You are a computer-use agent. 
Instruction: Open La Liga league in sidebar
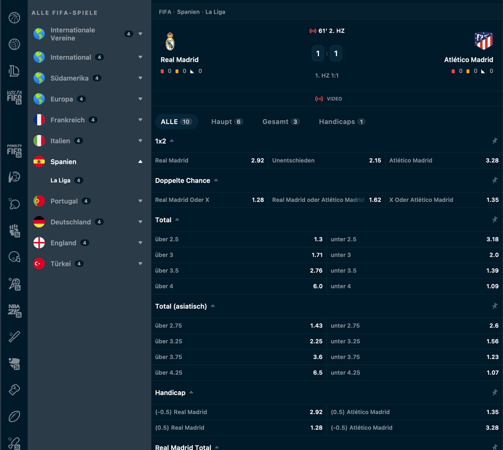click(x=67, y=180)
